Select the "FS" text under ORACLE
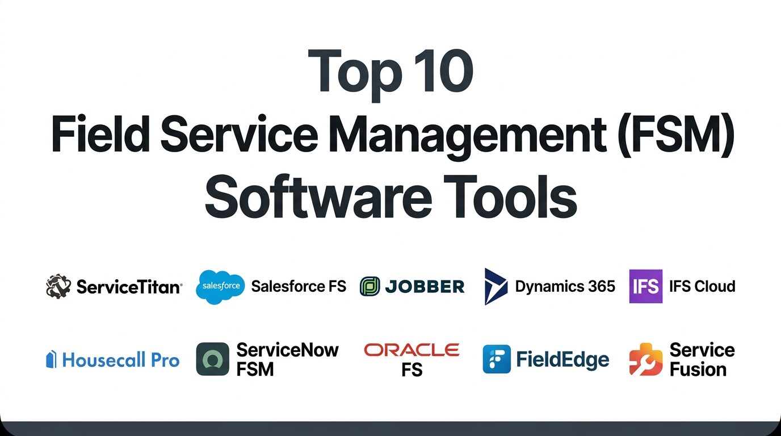 [x=412, y=370]
